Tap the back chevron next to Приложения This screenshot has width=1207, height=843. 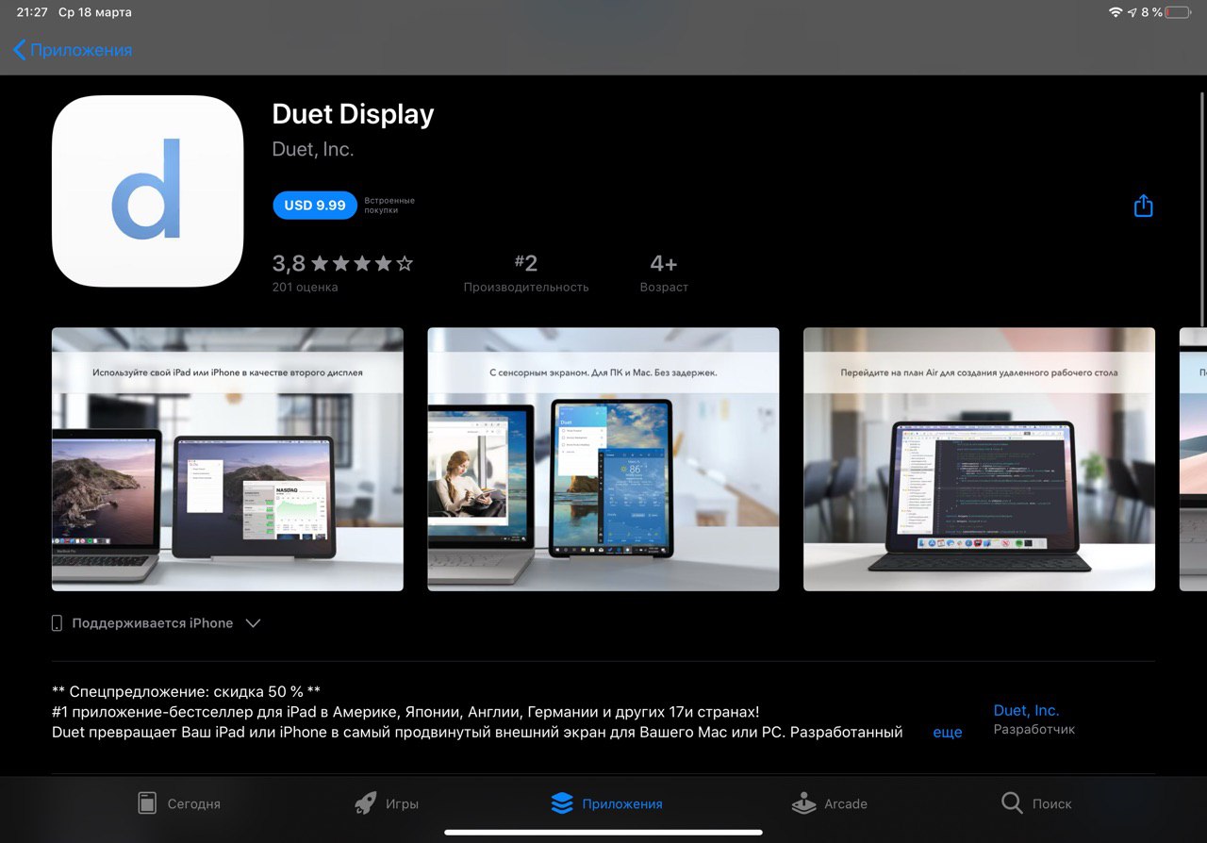click(x=19, y=50)
